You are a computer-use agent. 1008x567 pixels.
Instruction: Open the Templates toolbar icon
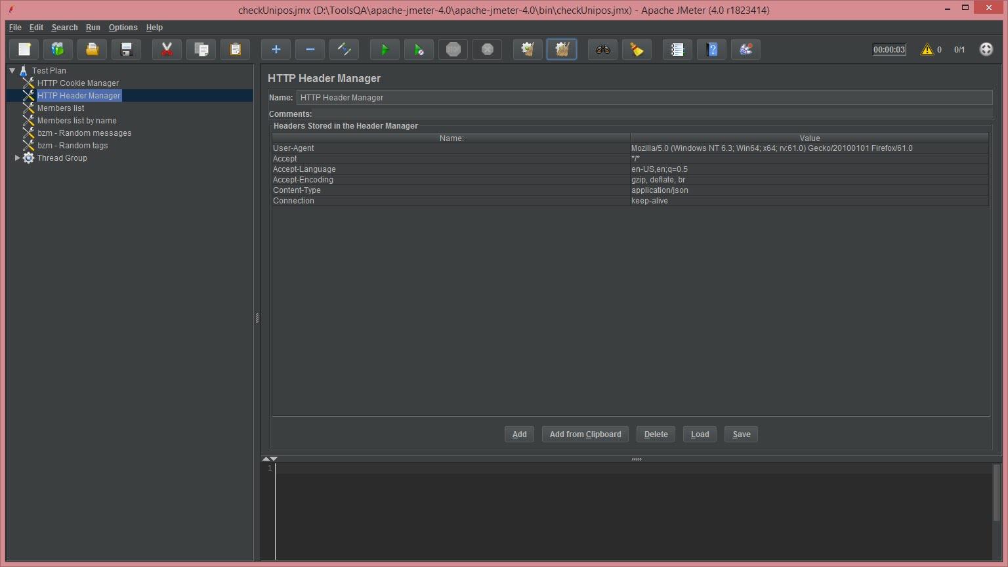click(58, 49)
